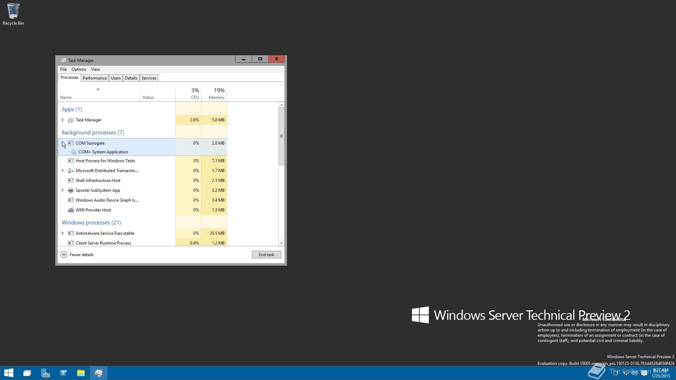Viewport: 676px width, 380px height.
Task: Launch PowerShell from the taskbar
Action: 63,373
